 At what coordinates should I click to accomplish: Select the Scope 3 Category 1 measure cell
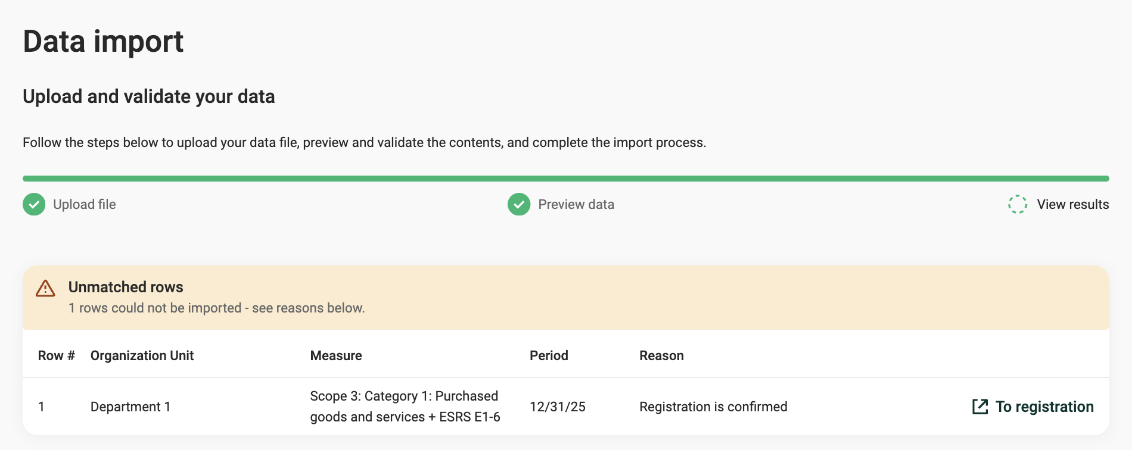tap(405, 407)
